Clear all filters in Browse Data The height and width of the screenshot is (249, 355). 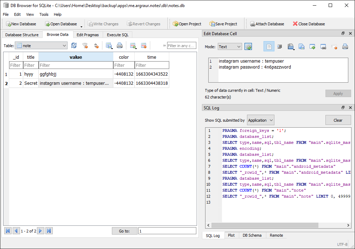click(x=85, y=46)
